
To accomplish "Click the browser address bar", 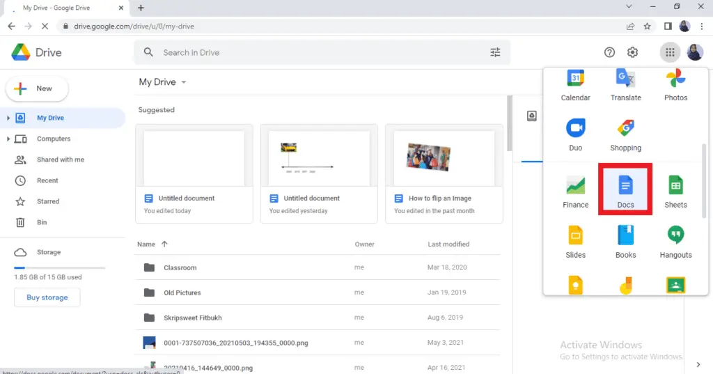I will pyautogui.click(x=341, y=26).
